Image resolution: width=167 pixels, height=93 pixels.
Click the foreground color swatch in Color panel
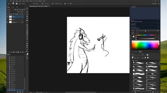pos(133,36)
